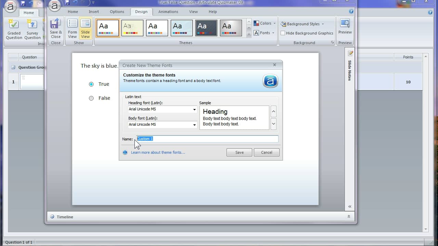Image resolution: width=438 pixels, height=246 pixels.
Task: Open the Options tab
Action: tap(117, 12)
